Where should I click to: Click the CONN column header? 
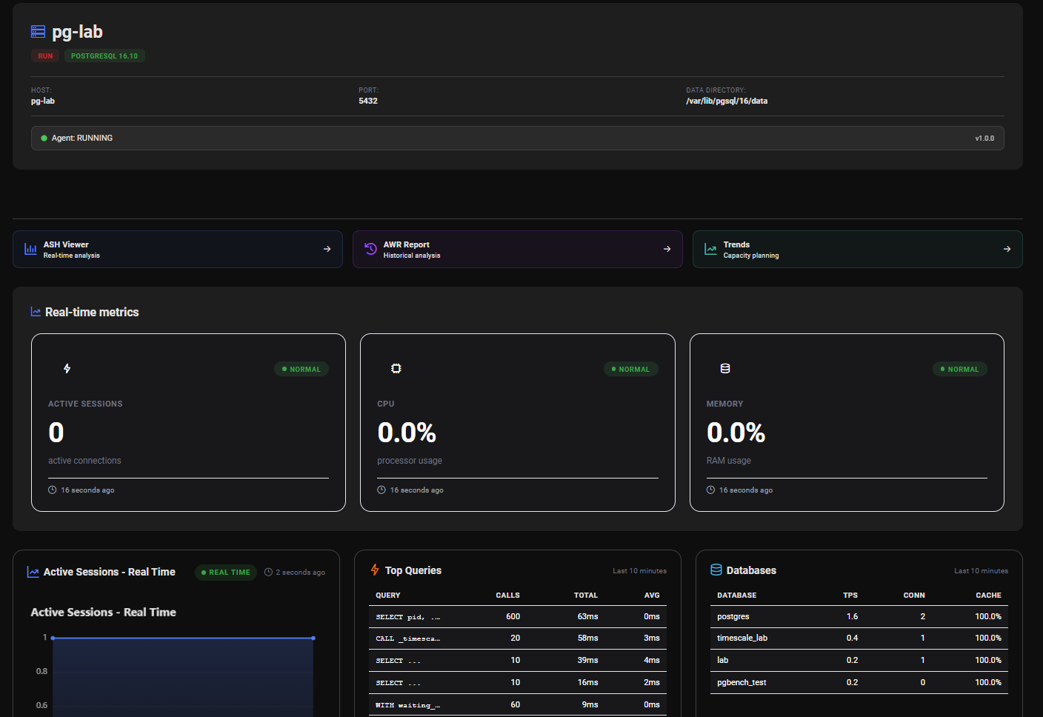914,595
